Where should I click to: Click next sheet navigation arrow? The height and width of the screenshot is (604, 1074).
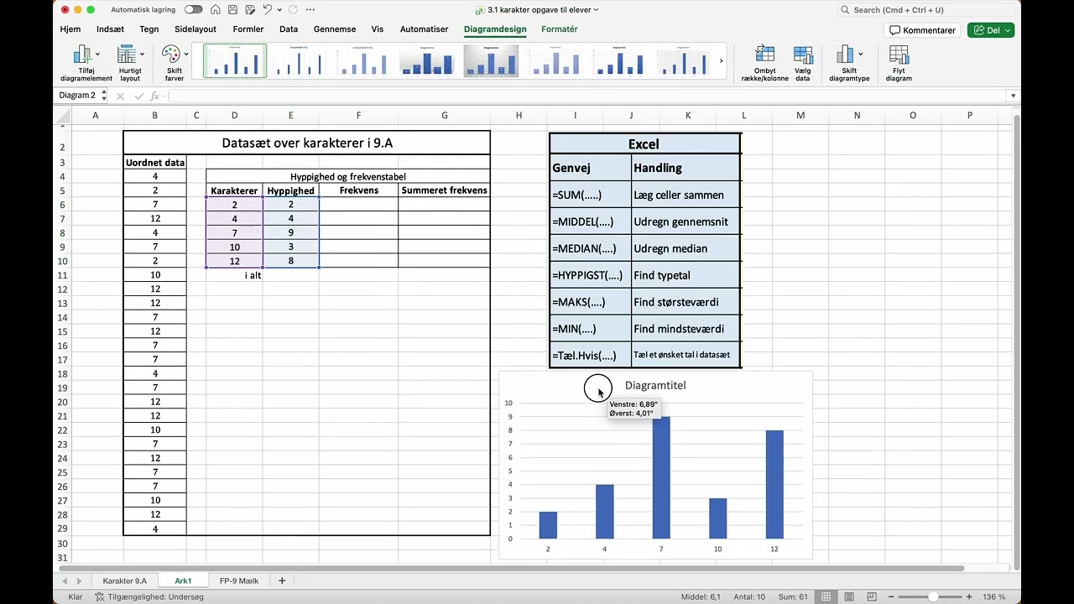pos(80,581)
